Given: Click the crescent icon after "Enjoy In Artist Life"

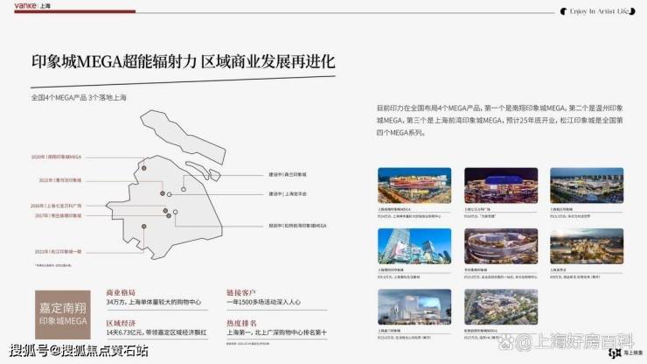Looking at the screenshot, I should coord(632,11).
